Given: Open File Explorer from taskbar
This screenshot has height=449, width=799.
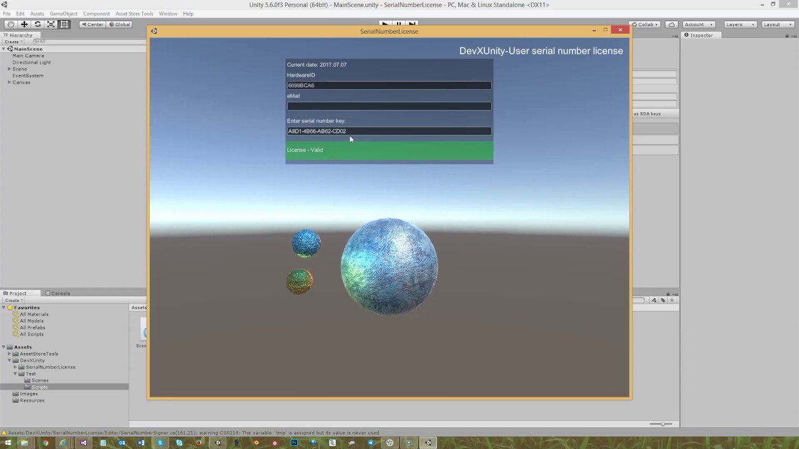Looking at the screenshot, I should pos(25,443).
